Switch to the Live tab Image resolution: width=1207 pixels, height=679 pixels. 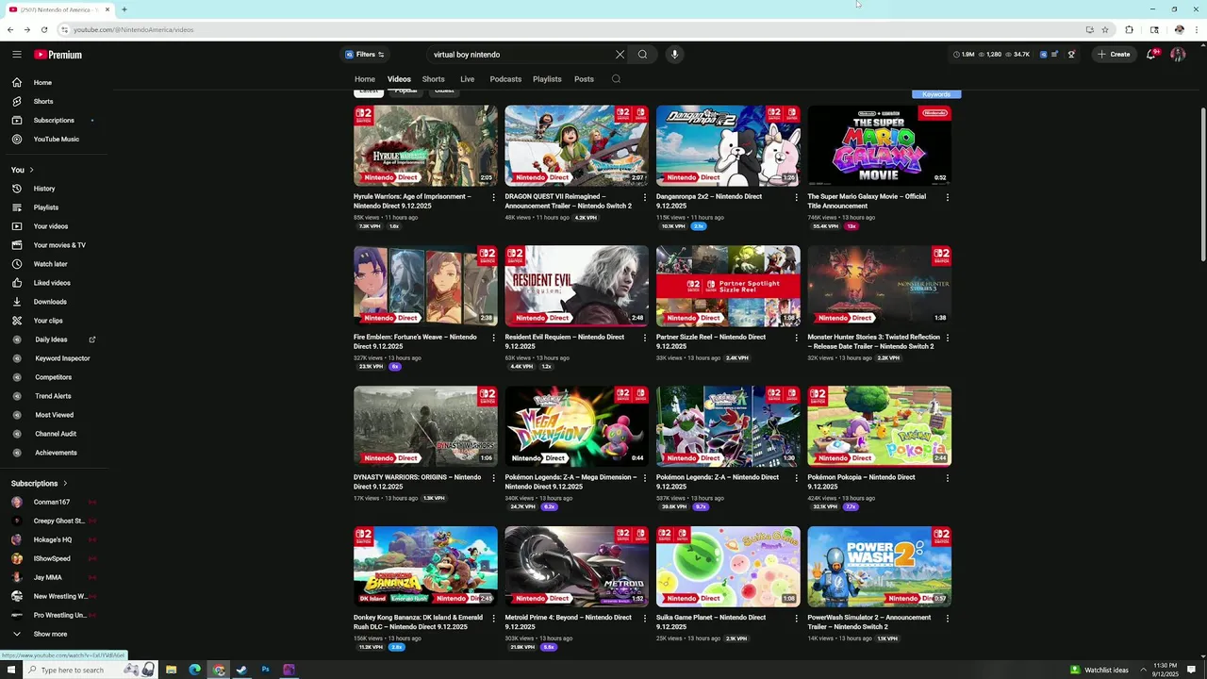[468, 79]
